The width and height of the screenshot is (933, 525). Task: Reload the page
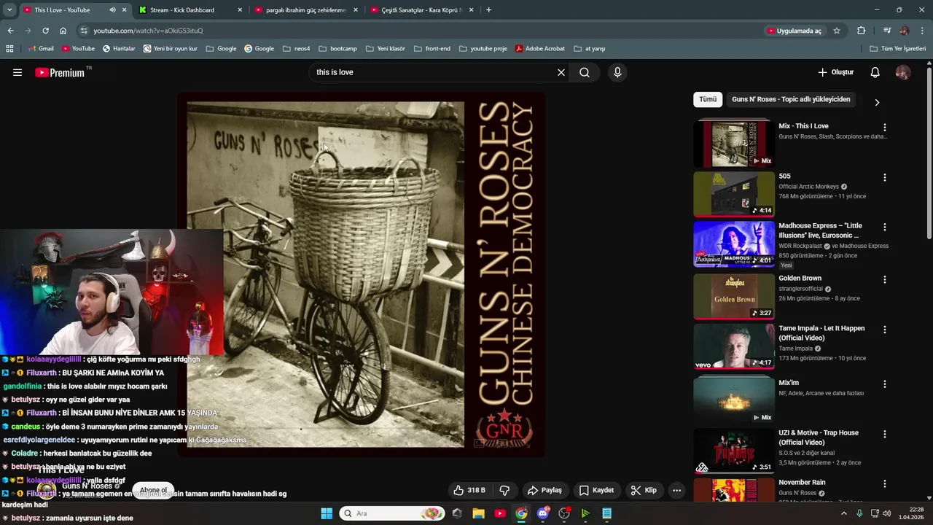tap(45, 31)
